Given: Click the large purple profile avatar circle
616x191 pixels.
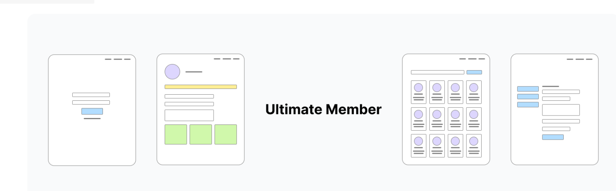Looking at the screenshot, I should pyautogui.click(x=172, y=71).
